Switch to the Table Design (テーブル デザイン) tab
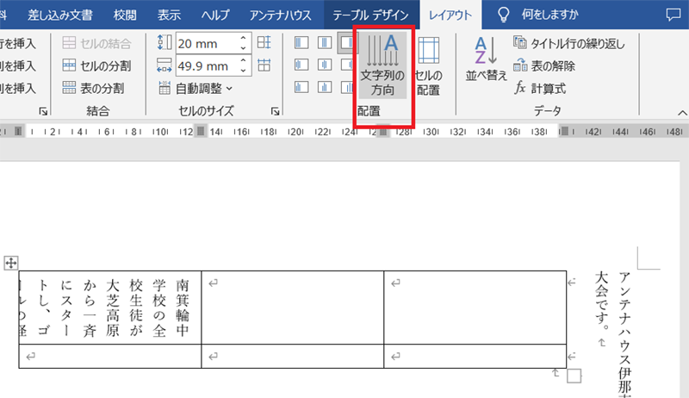This screenshot has height=398, width=689. pos(372,14)
